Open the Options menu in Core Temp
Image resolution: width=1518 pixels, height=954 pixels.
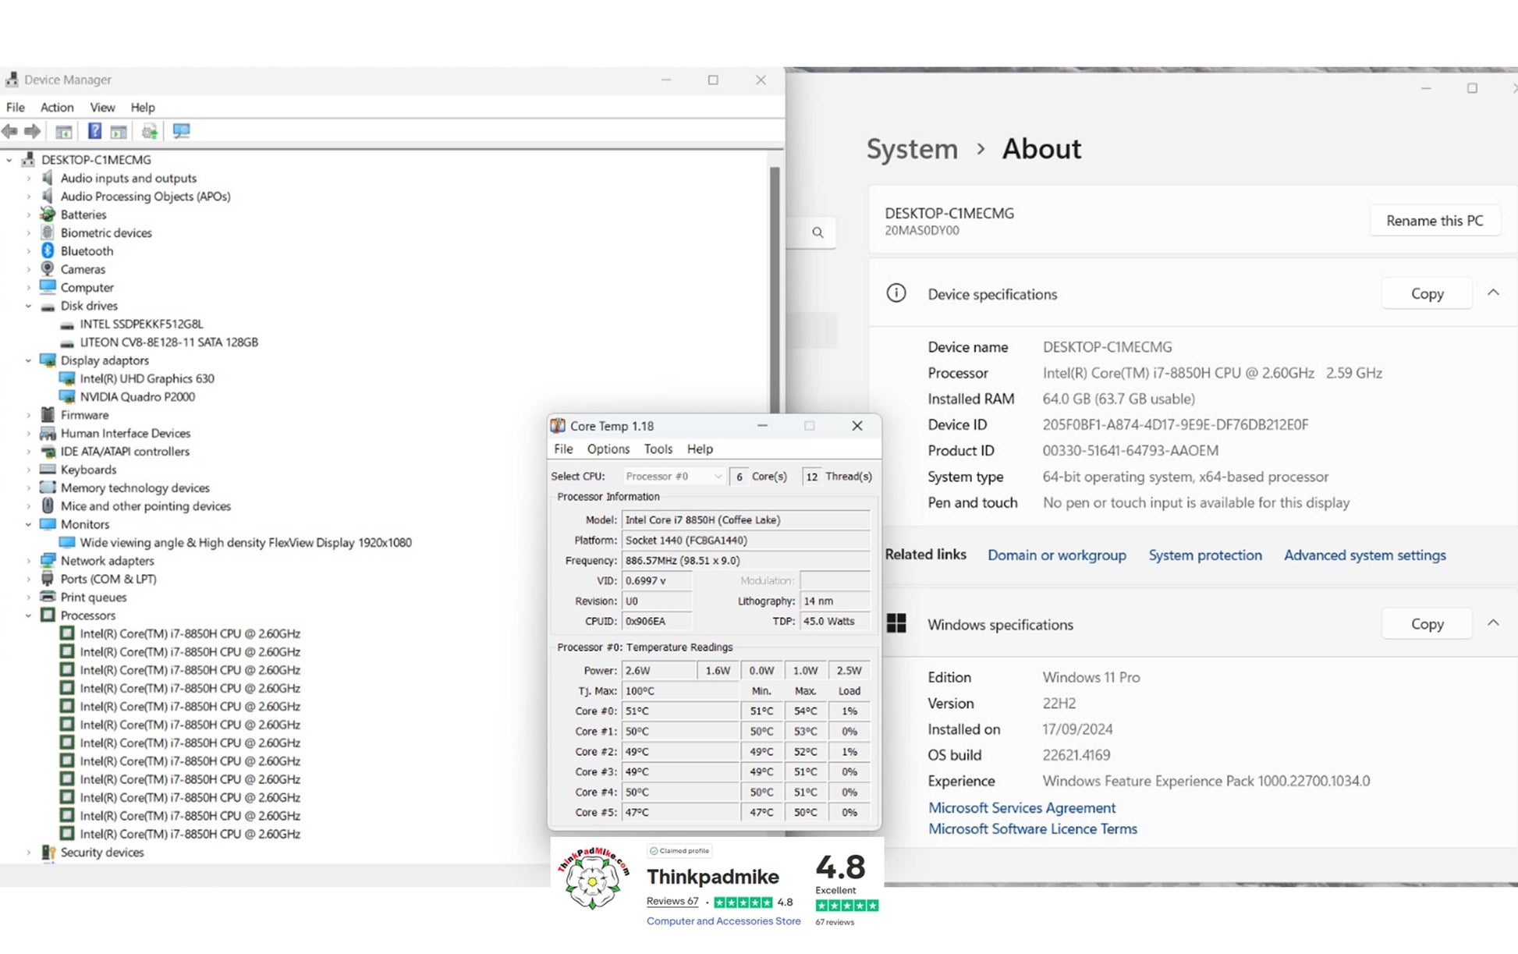pos(608,449)
